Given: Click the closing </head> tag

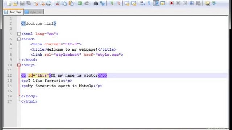Looking at the screenshot, I should coord(29,60).
